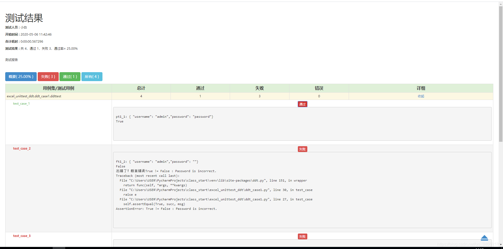Click the error count cell showing 0
The width and height of the screenshot is (503, 249).
coord(319,96)
